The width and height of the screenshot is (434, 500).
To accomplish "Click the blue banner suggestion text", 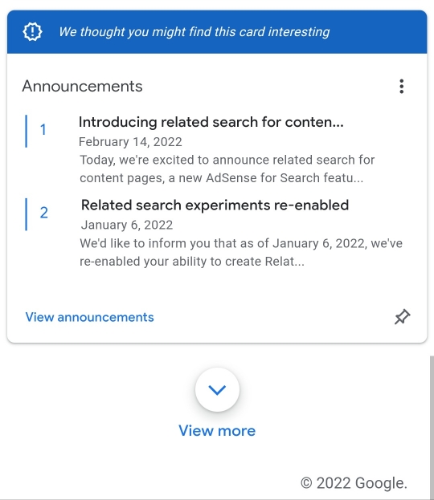I will coord(194,32).
